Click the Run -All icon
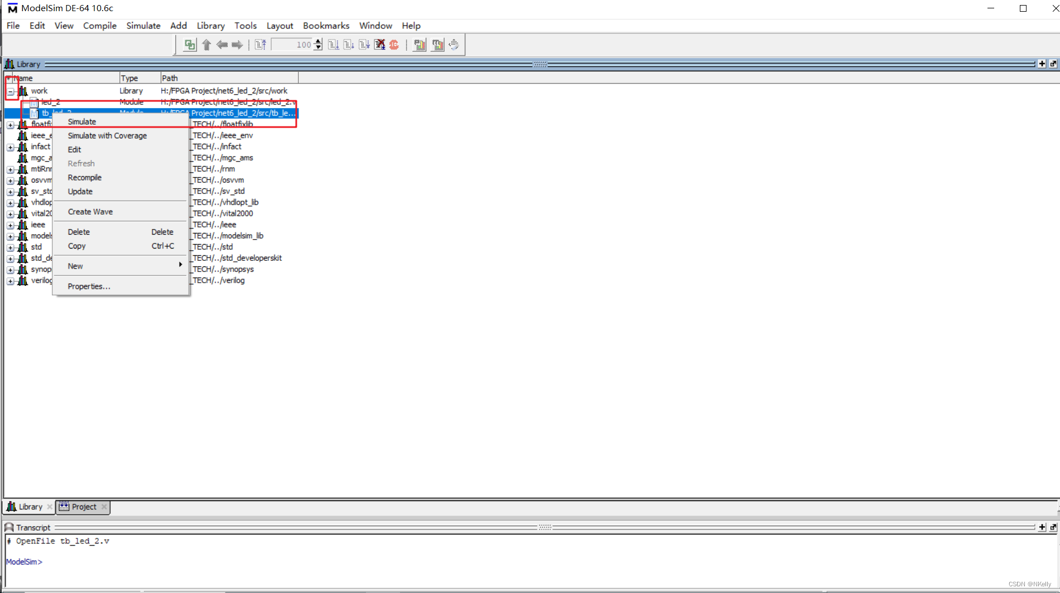1060x593 pixels. click(x=364, y=45)
